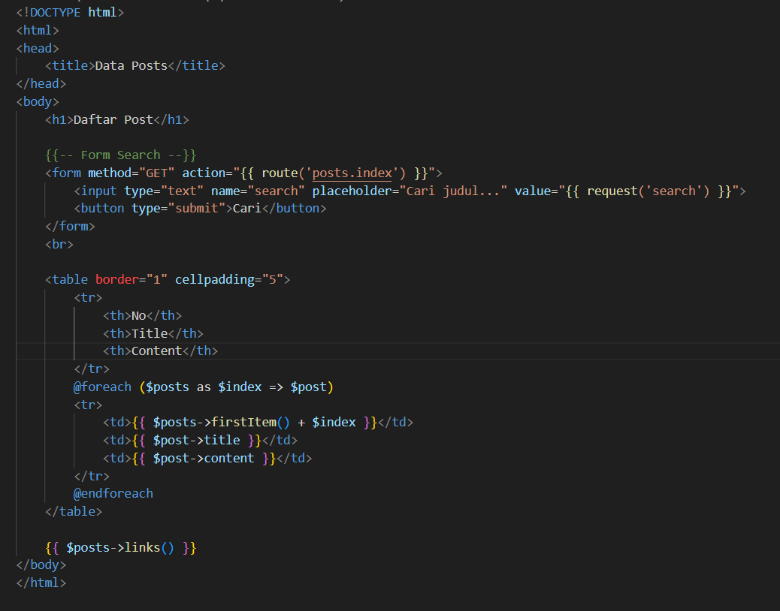Click the 'Data Posts' title text

[131, 66]
